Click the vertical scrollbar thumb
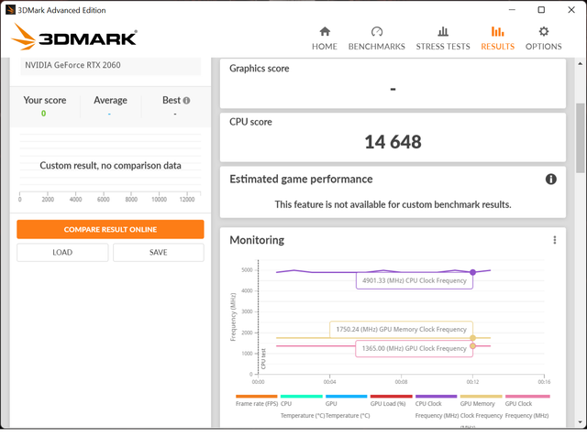The width and height of the screenshot is (587, 437). pos(580,137)
